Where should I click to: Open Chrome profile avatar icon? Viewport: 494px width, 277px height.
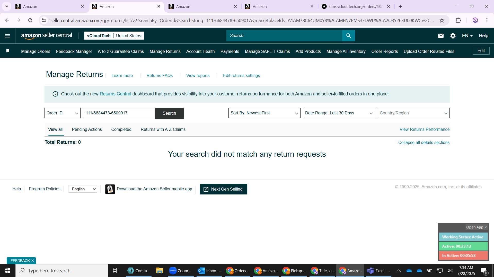pyautogui.click(x=475, y=20)
